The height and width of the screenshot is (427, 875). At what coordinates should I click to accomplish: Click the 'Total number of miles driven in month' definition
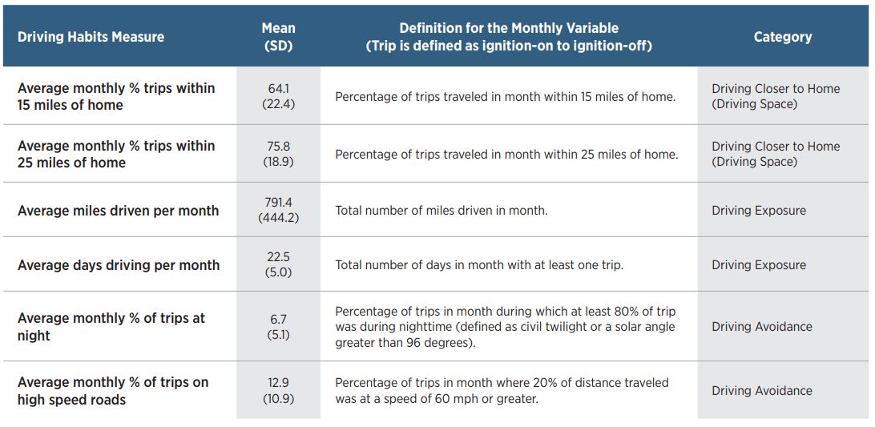[441, 211]
